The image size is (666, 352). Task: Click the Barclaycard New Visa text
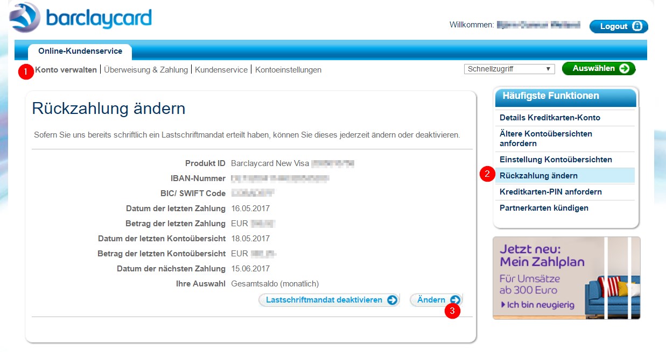click(270, 163)
